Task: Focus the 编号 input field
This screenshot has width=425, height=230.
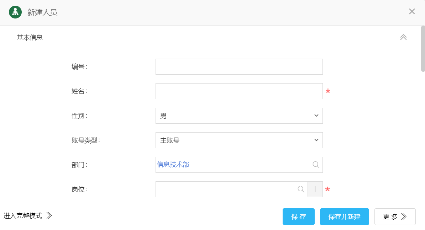Action: [239, 67]
